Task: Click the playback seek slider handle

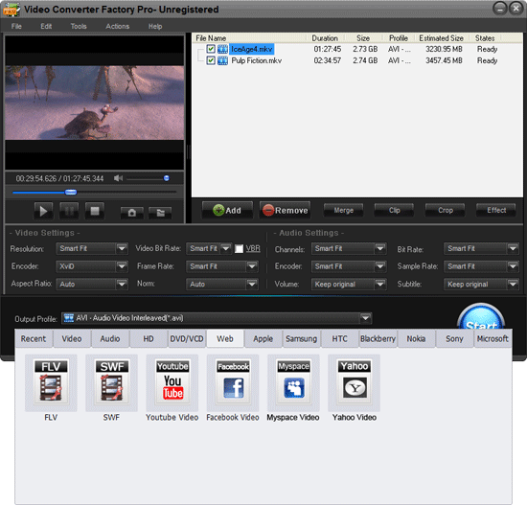Action: (71, 192)
